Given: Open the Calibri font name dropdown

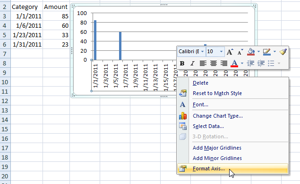Looking at the screenshot, I should click(202, 51).
